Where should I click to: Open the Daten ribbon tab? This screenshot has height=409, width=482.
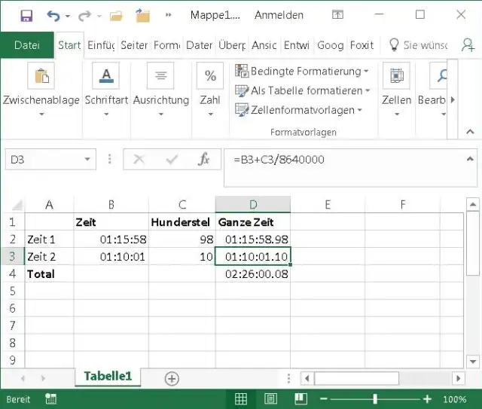199,45
